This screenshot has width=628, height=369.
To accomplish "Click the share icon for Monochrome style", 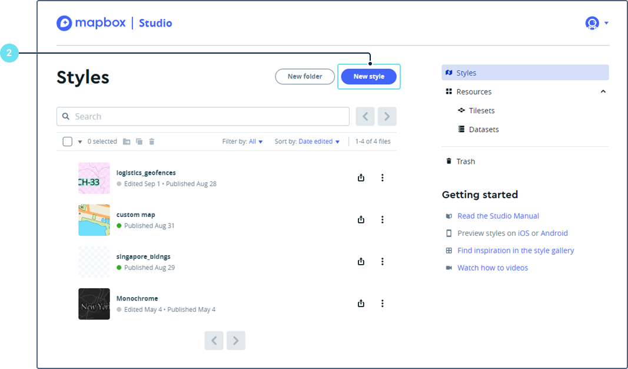I will 361,304.
